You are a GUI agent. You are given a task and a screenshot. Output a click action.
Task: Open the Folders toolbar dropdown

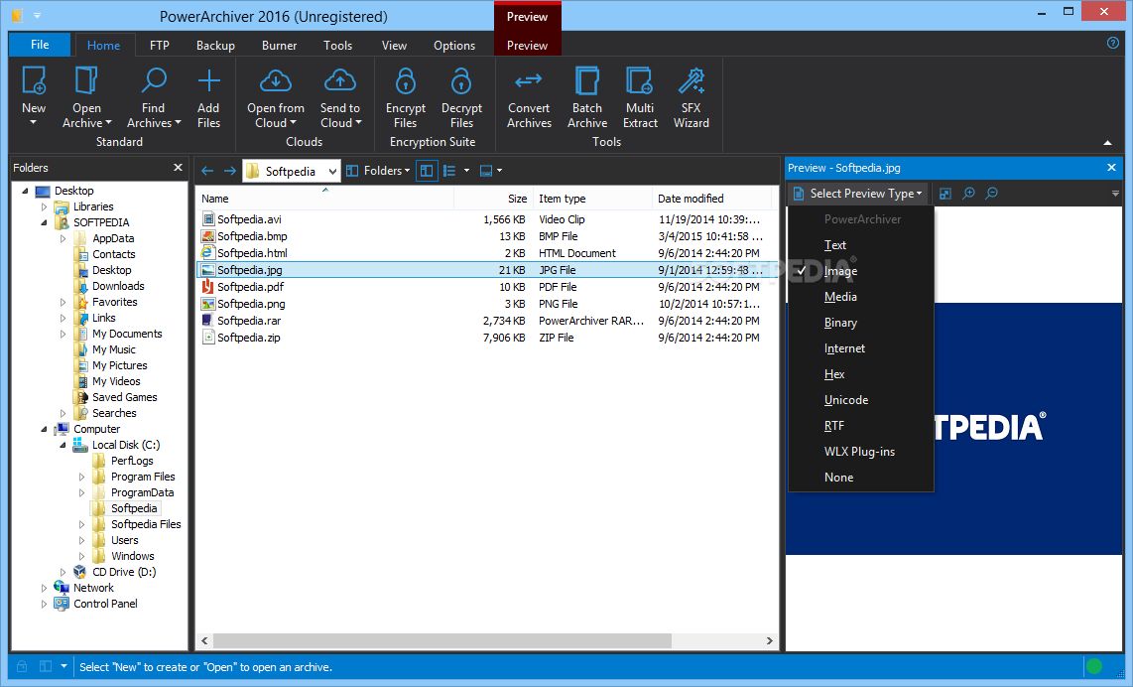point(378,171)
